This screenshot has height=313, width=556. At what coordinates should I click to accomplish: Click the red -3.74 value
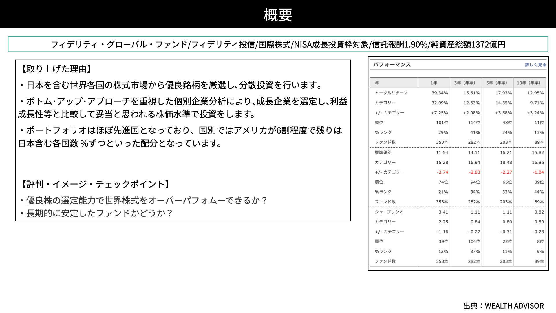[x=442, y=172]
